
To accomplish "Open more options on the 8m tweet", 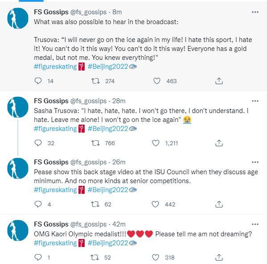I will click(x=255, y=12).
